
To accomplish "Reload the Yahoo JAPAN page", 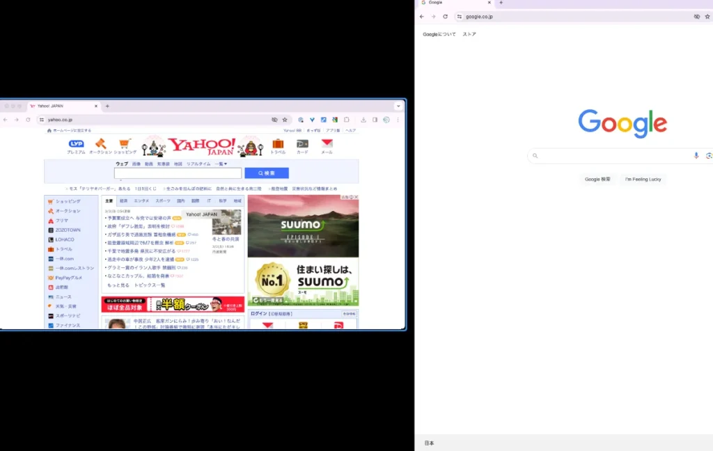I will tap(28, 120).
